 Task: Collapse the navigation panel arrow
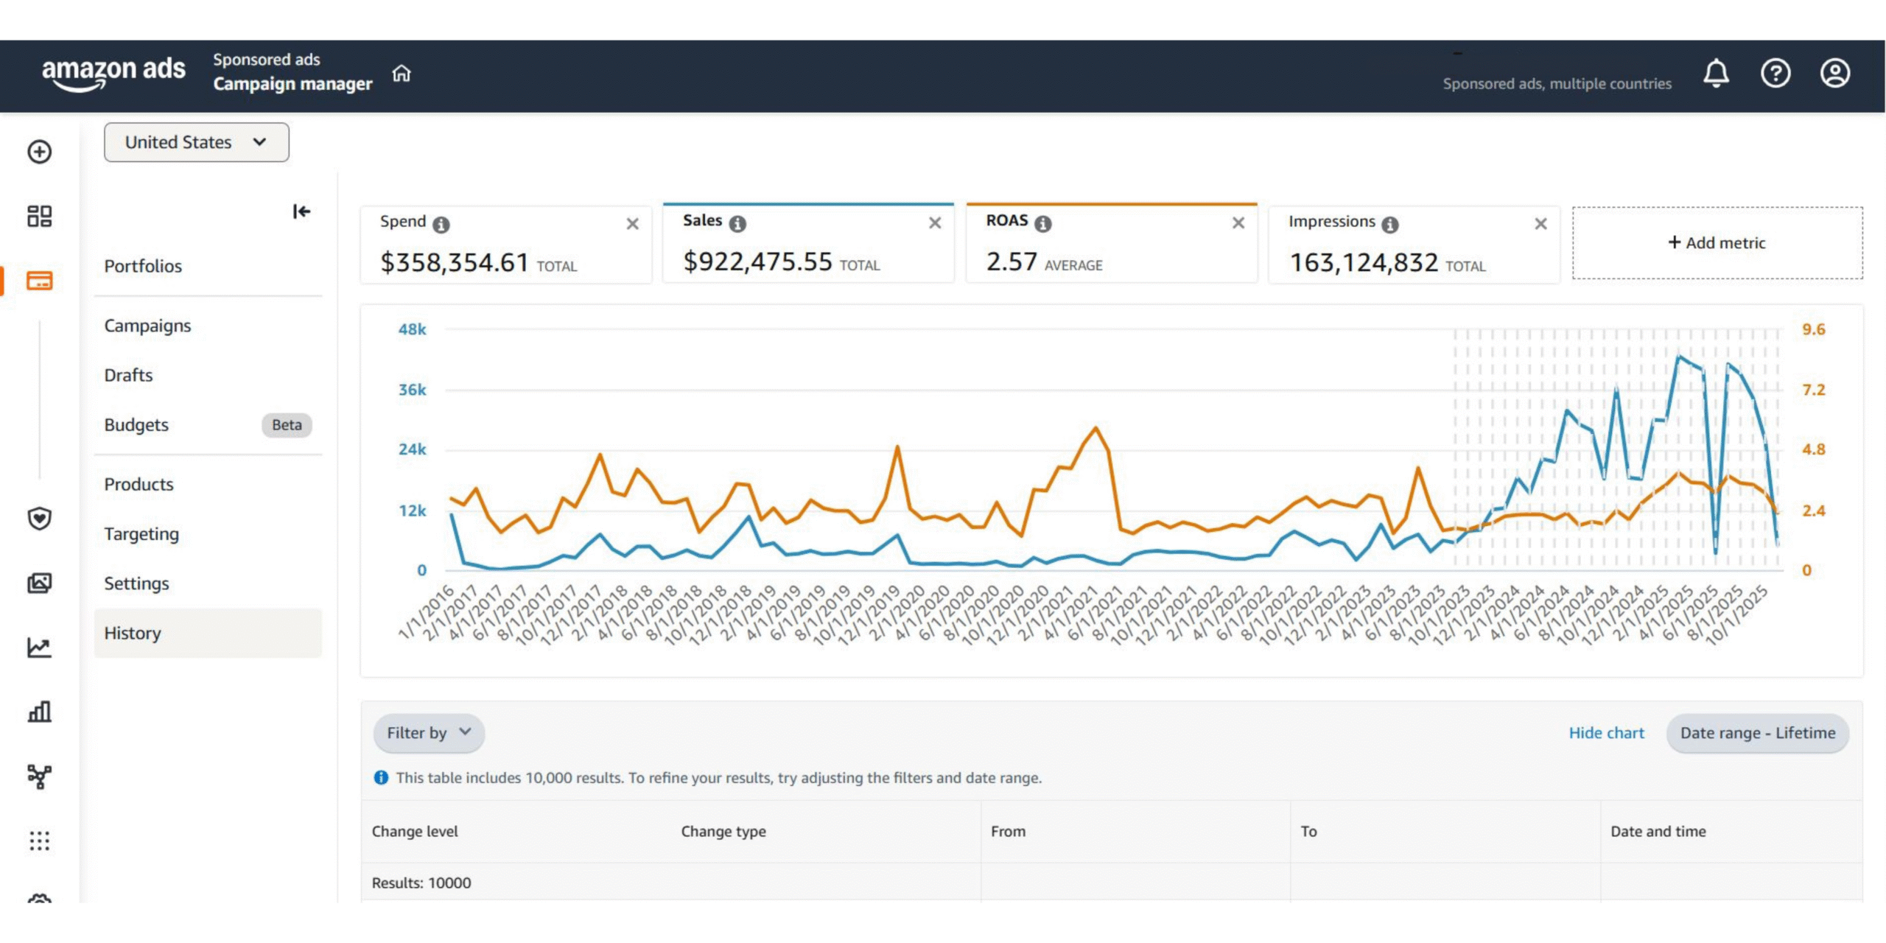tap(301, 212)
